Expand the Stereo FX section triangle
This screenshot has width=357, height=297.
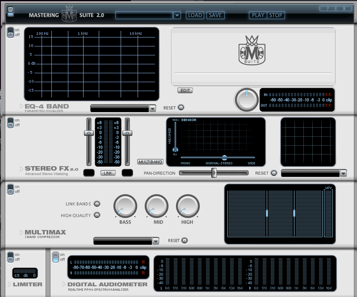[x=21, y=169]
